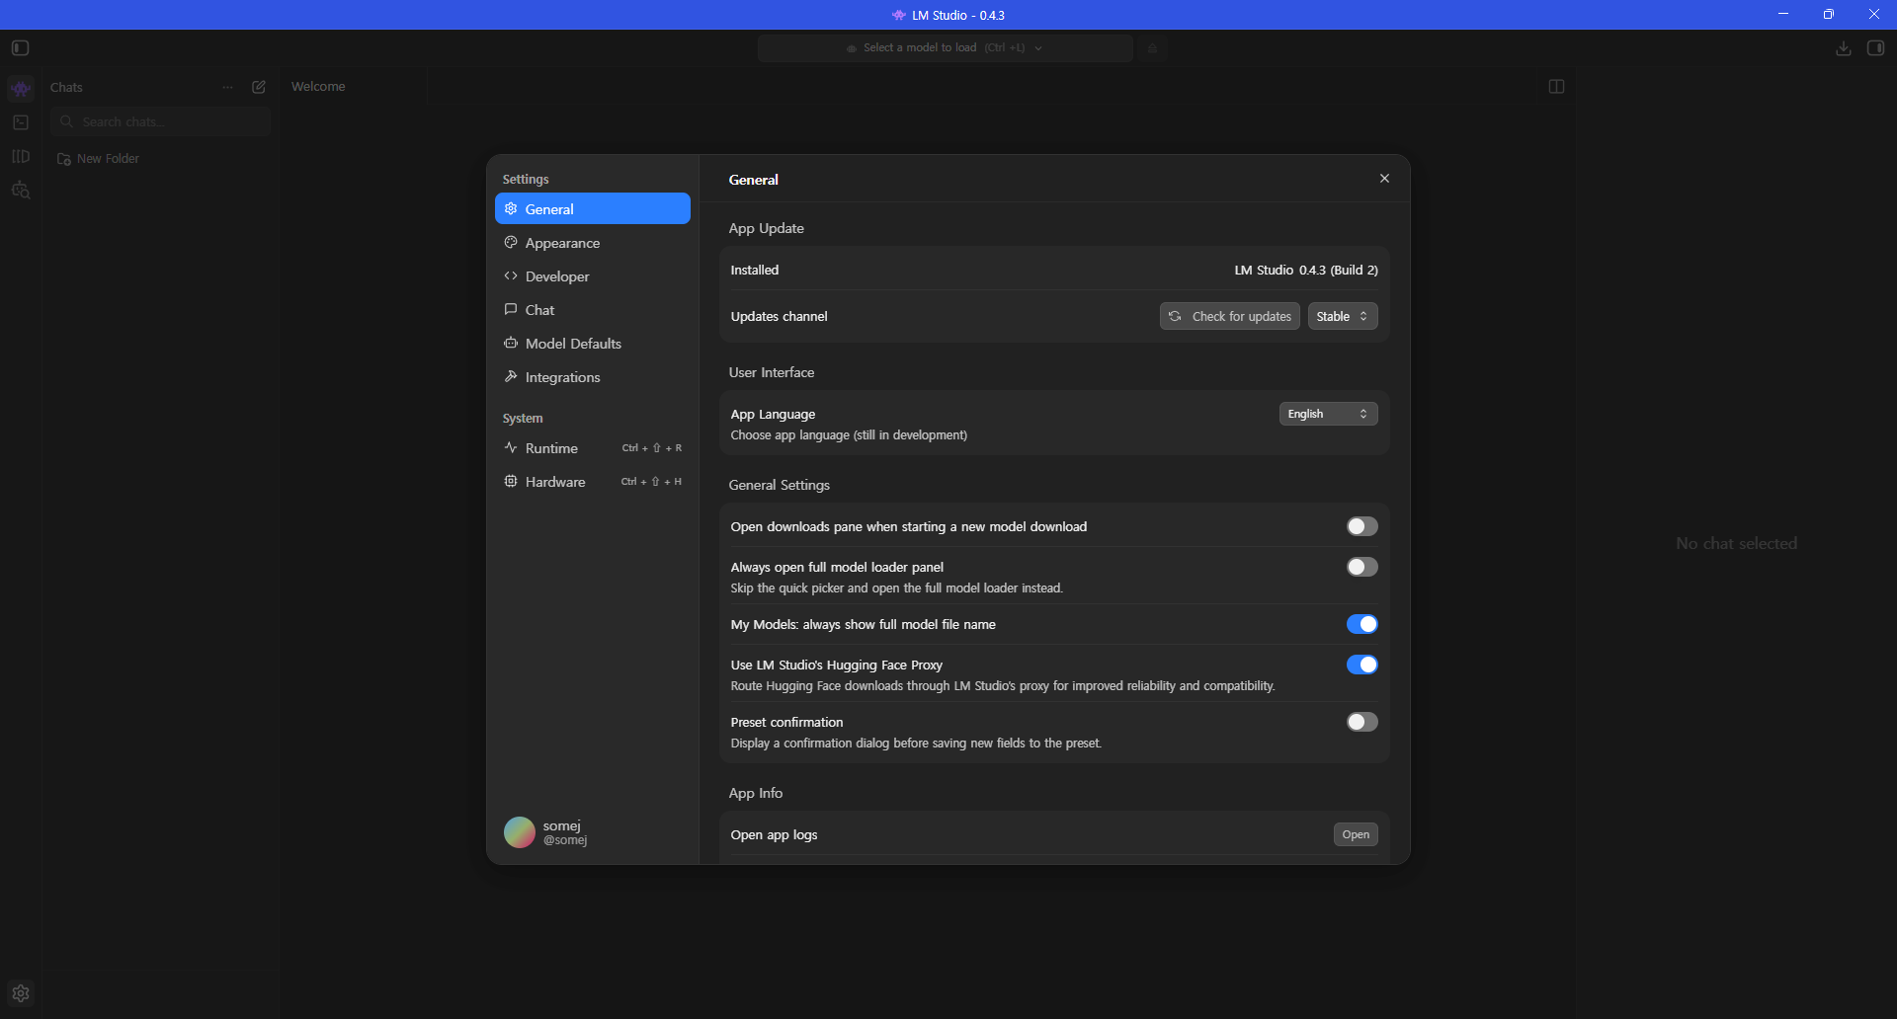1897x1019 pixels.
Task: Click the somej user profile avatar
Action: click(520, 832)
